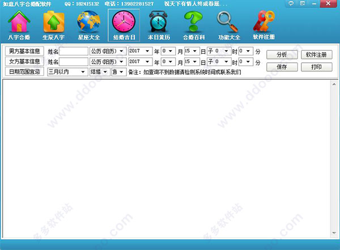
Task: Open female birth day 15 dropdown
Action: pyautogui.click(x=192, y=62)
